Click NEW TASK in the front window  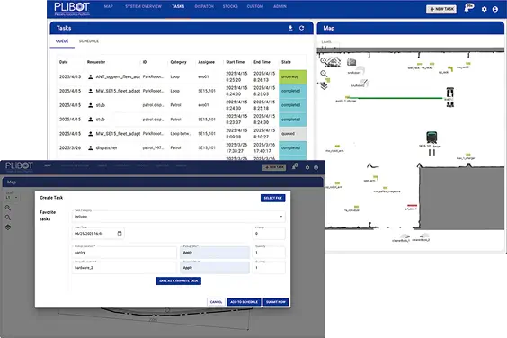pyautogui.click(x=274, y=167)
